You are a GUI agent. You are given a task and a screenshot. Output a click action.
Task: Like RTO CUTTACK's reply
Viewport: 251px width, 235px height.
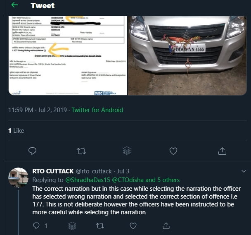point(133,225)
